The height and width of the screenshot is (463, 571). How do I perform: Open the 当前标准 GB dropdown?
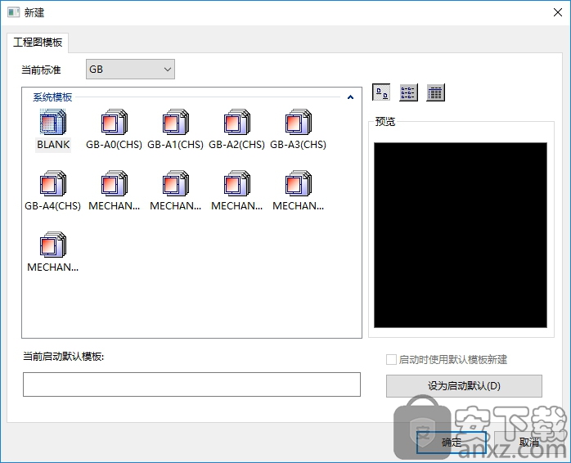point(131,70)
